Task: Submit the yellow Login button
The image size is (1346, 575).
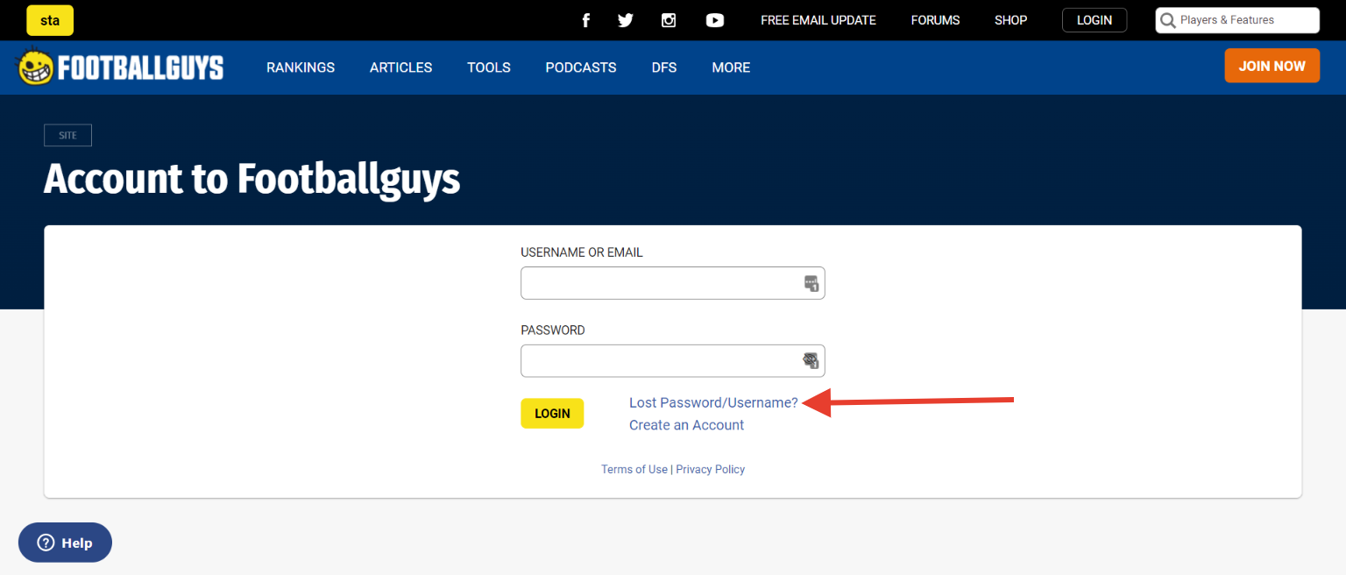Action: point(552,414)
